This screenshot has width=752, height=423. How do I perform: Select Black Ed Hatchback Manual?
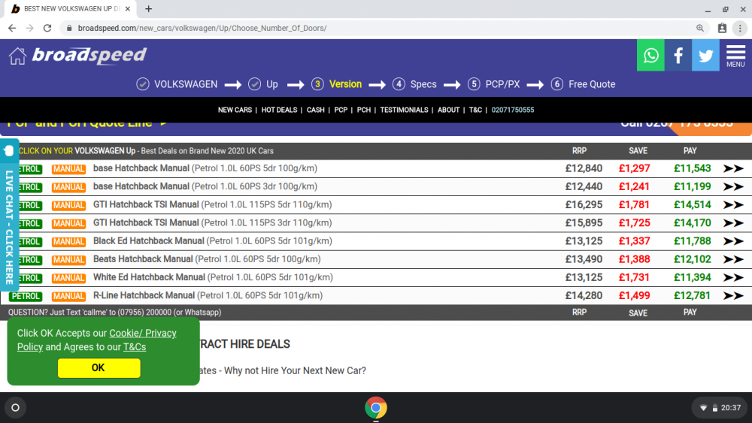(376, 241)
